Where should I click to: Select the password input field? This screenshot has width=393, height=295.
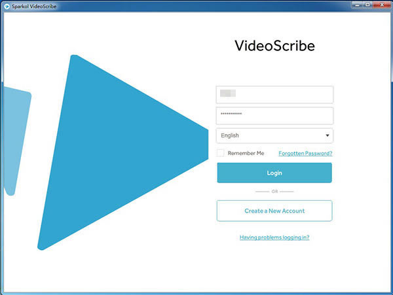pos(274,115)
